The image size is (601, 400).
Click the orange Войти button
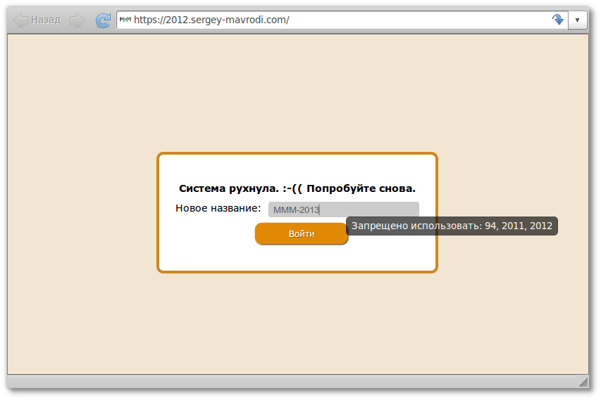[302, 233]
